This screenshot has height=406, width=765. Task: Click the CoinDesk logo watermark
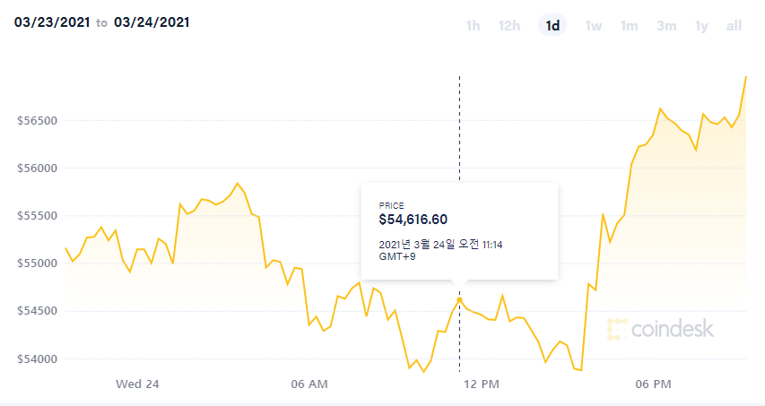[x=660, y=330]
